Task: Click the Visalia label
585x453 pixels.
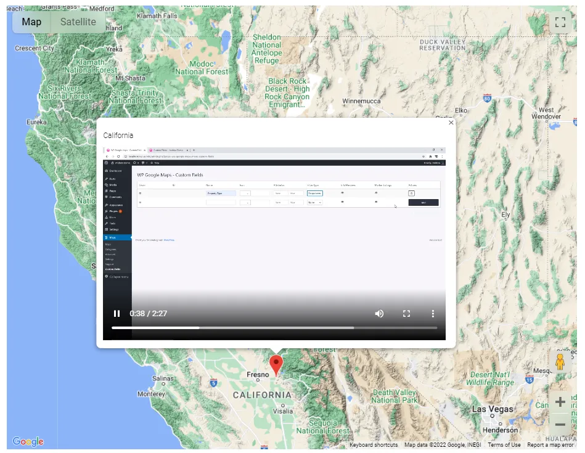Action: click(282, 411)
